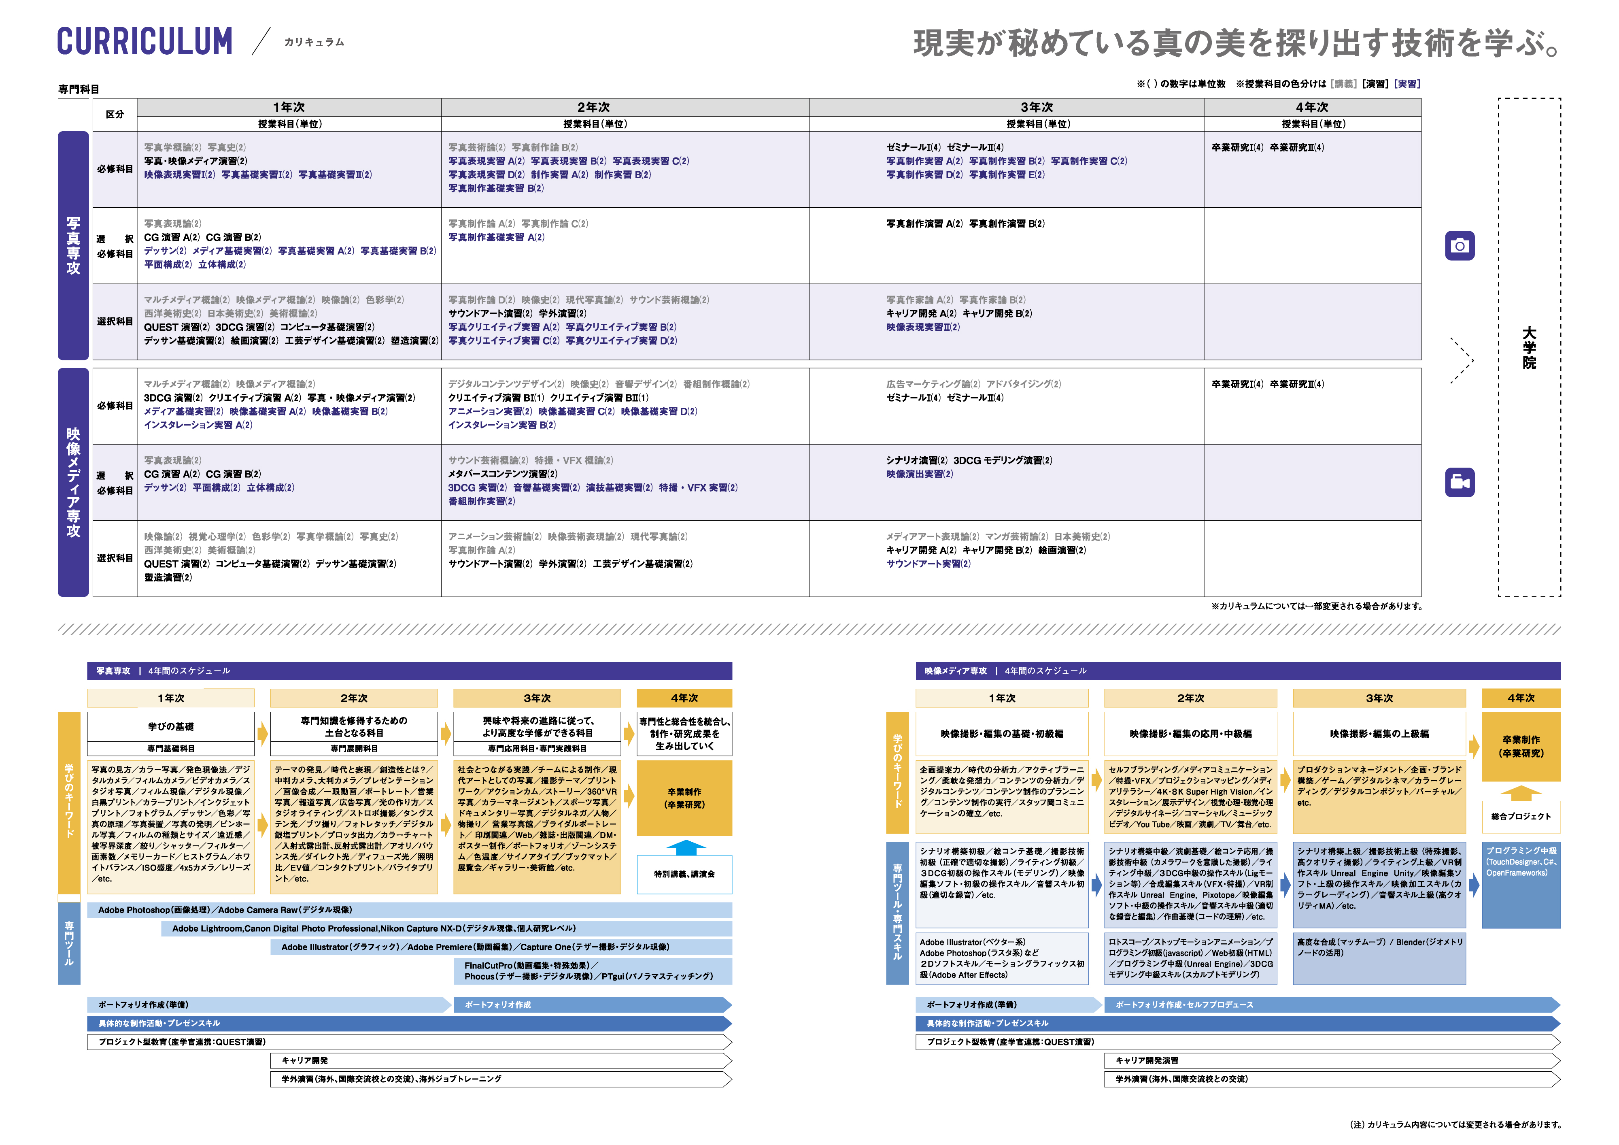Click the 専門応用科目・専門実践科目 label
Viewport: 1619px width, 1145px height.
click(x=538, y=749)
